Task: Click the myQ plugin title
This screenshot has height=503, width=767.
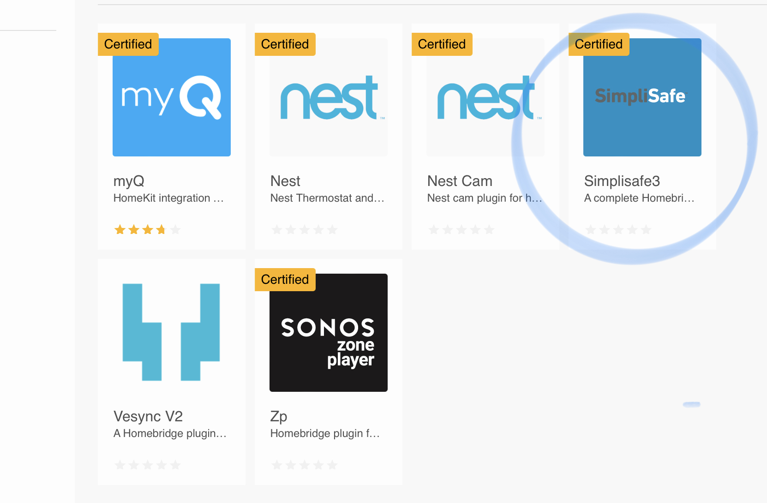Action: 129,181
